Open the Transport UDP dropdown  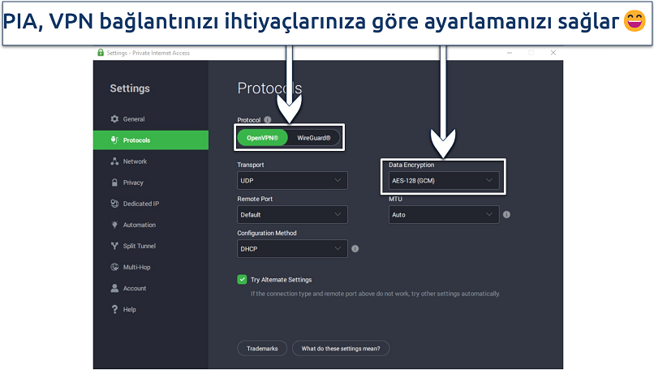click(292, 180)
